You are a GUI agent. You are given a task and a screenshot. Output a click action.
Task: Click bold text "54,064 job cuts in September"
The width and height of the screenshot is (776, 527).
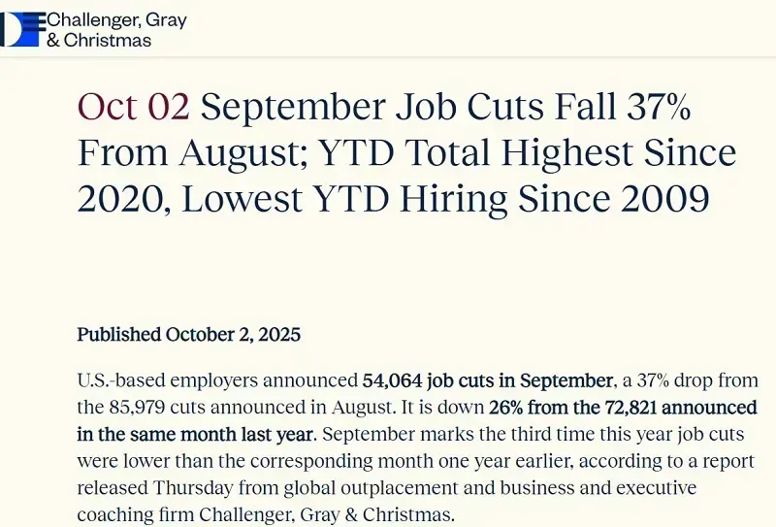click(488, 380)
